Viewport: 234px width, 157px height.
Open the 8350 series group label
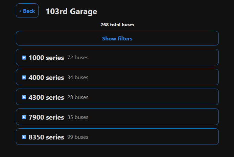point(46,137)
